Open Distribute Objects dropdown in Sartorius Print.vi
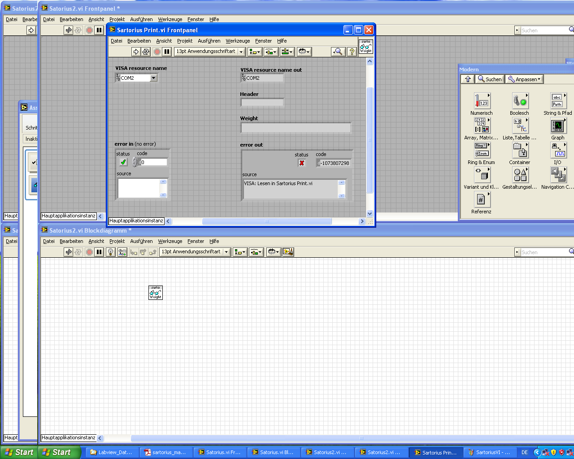 (271, 52)
